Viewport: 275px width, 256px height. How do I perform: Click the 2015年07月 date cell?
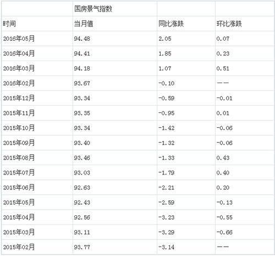[19, 172]
